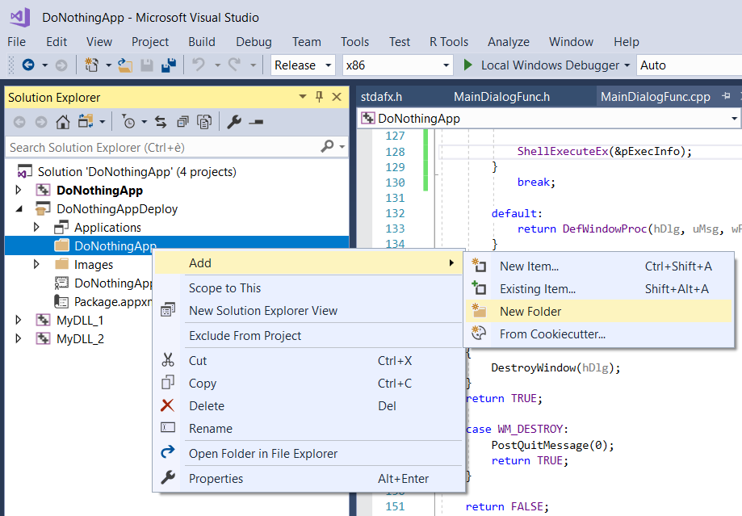Open Properties using Solution Explorer toolbar wrench icon

[234, 122]
